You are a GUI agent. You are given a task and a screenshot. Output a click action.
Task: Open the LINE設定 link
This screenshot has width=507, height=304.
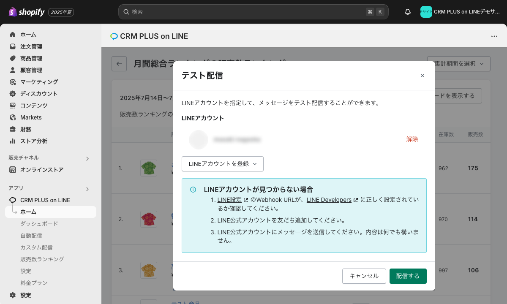pos(229,200)
